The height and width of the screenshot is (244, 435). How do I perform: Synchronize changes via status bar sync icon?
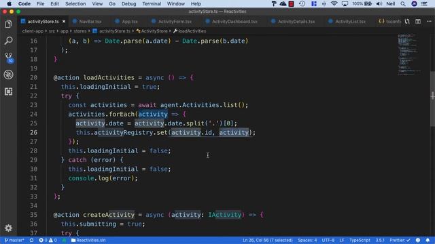coord(31,240)
